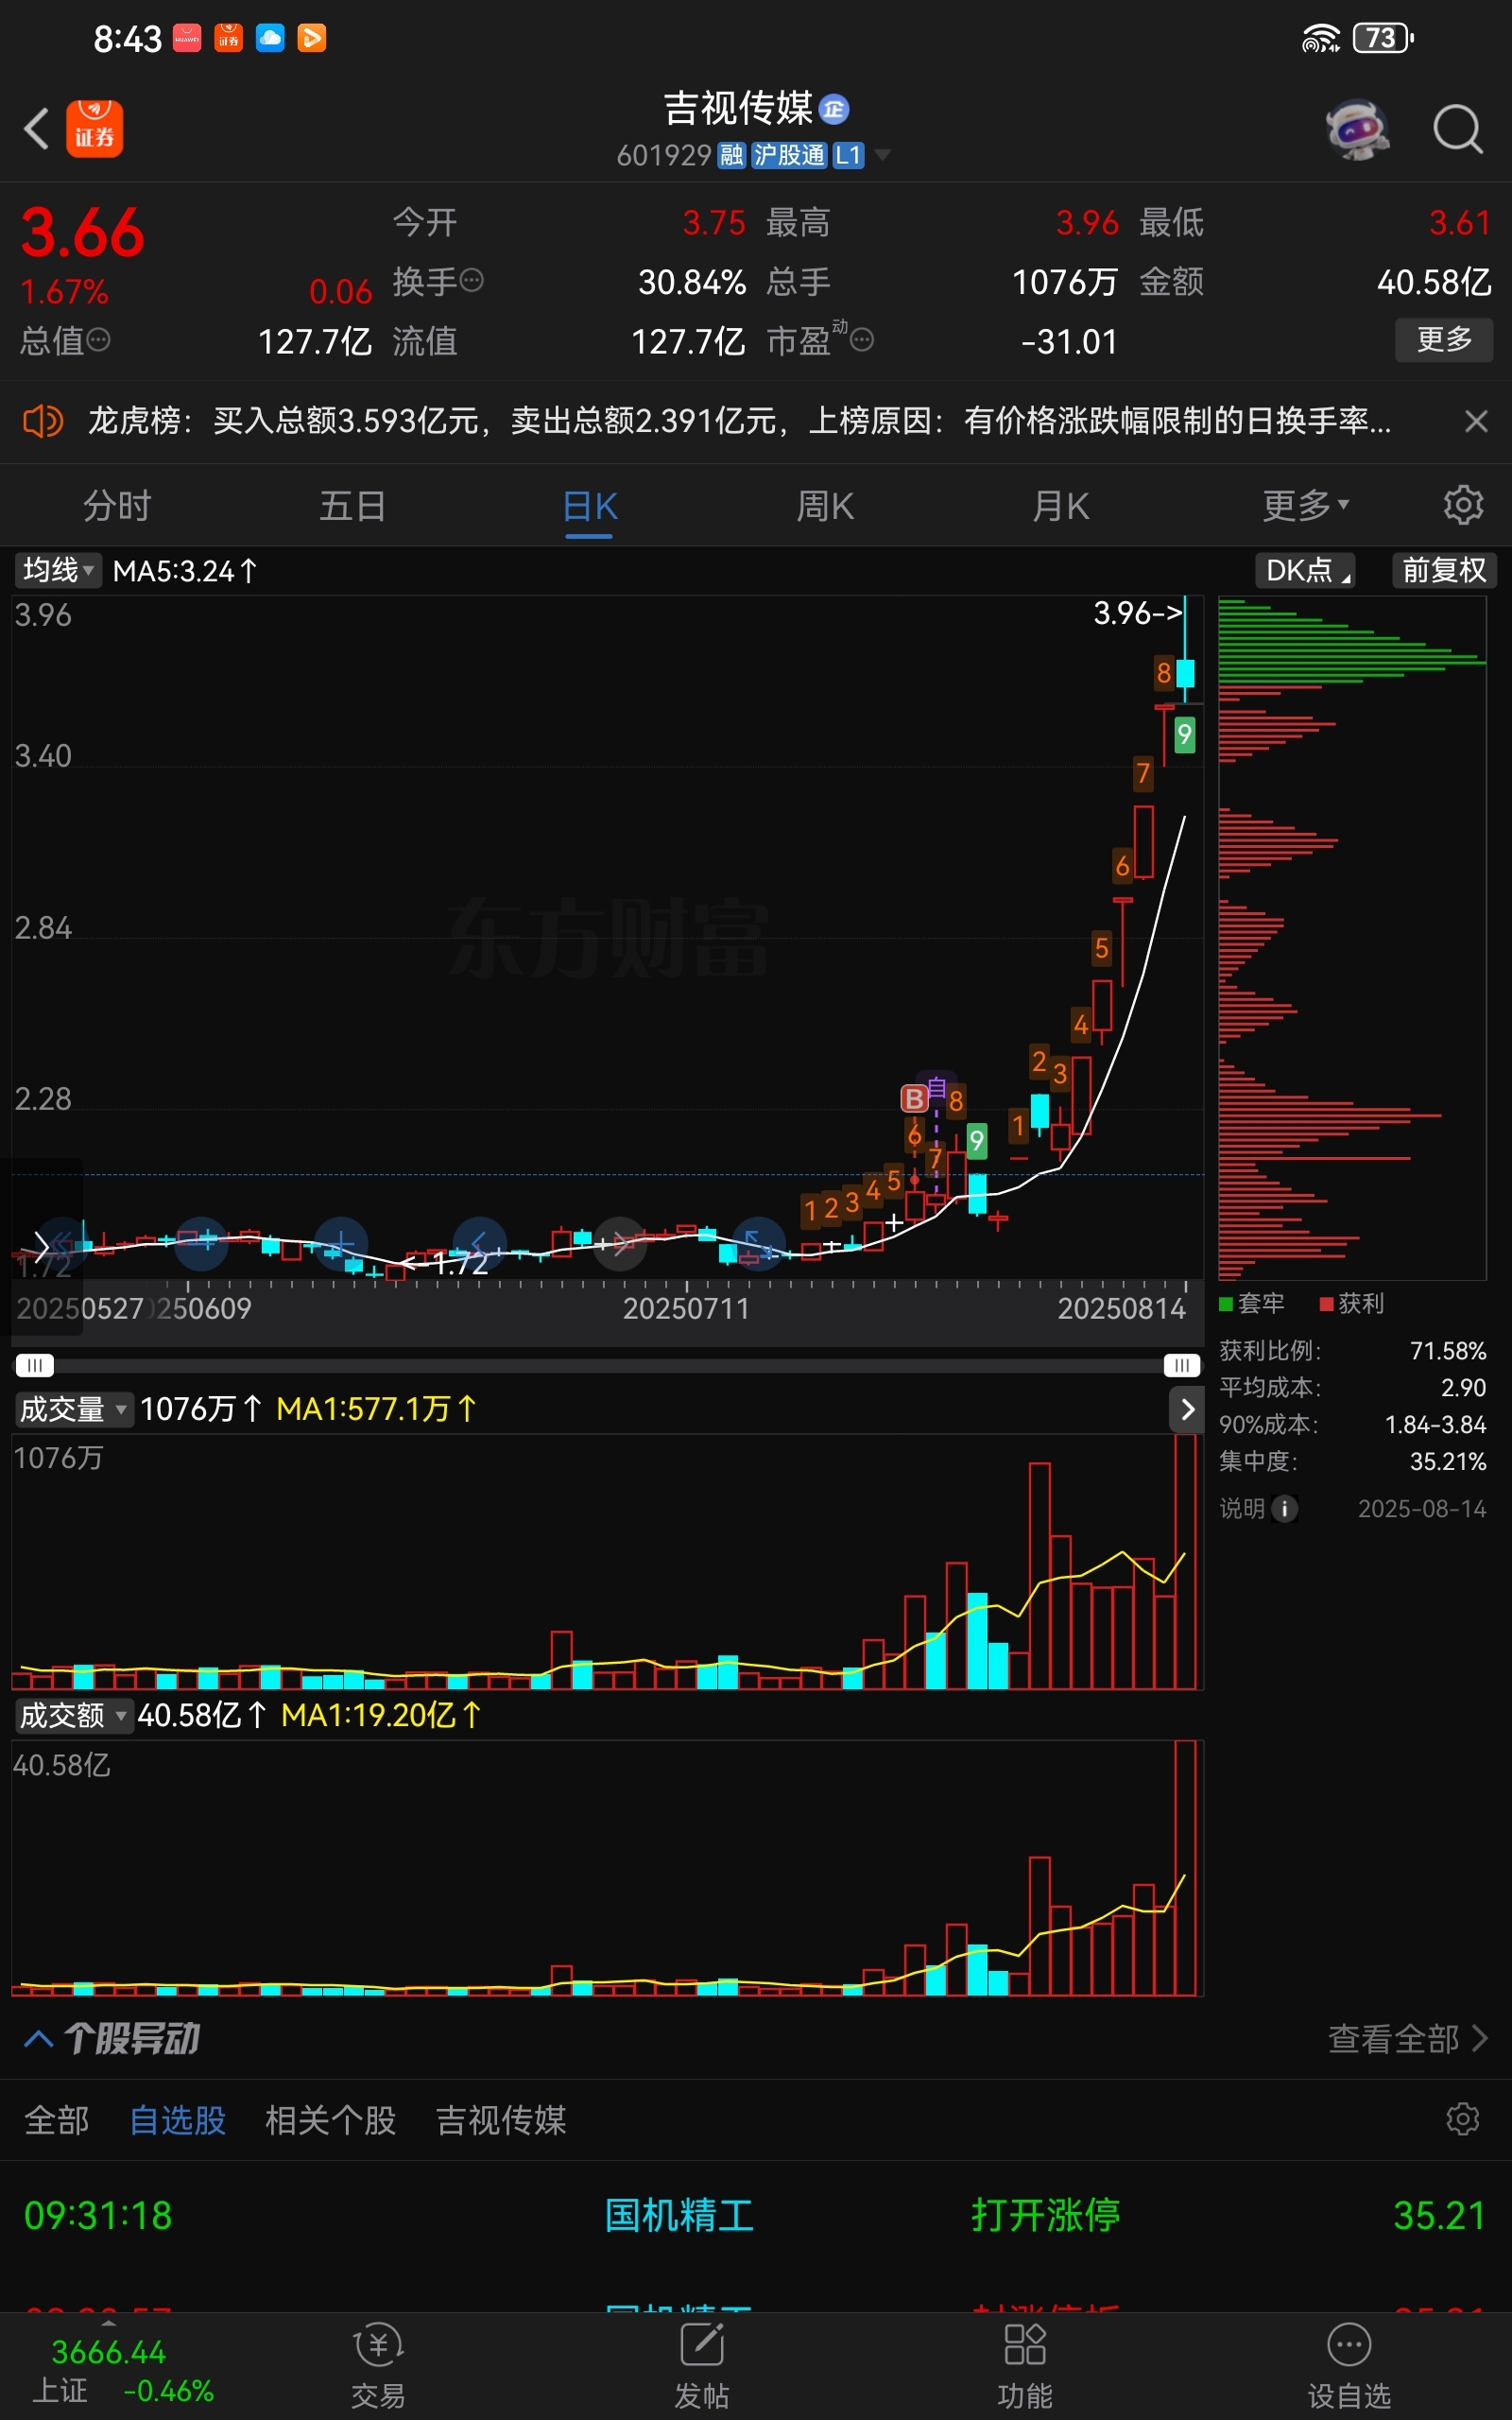Tap info icon next to 换手
The width and height of the screenshot is (1512, 2420).
pos(471,281)
